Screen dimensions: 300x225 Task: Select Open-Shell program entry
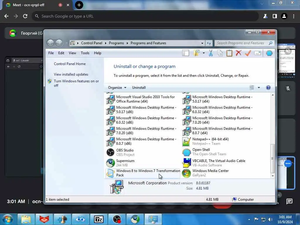point(219,152)
